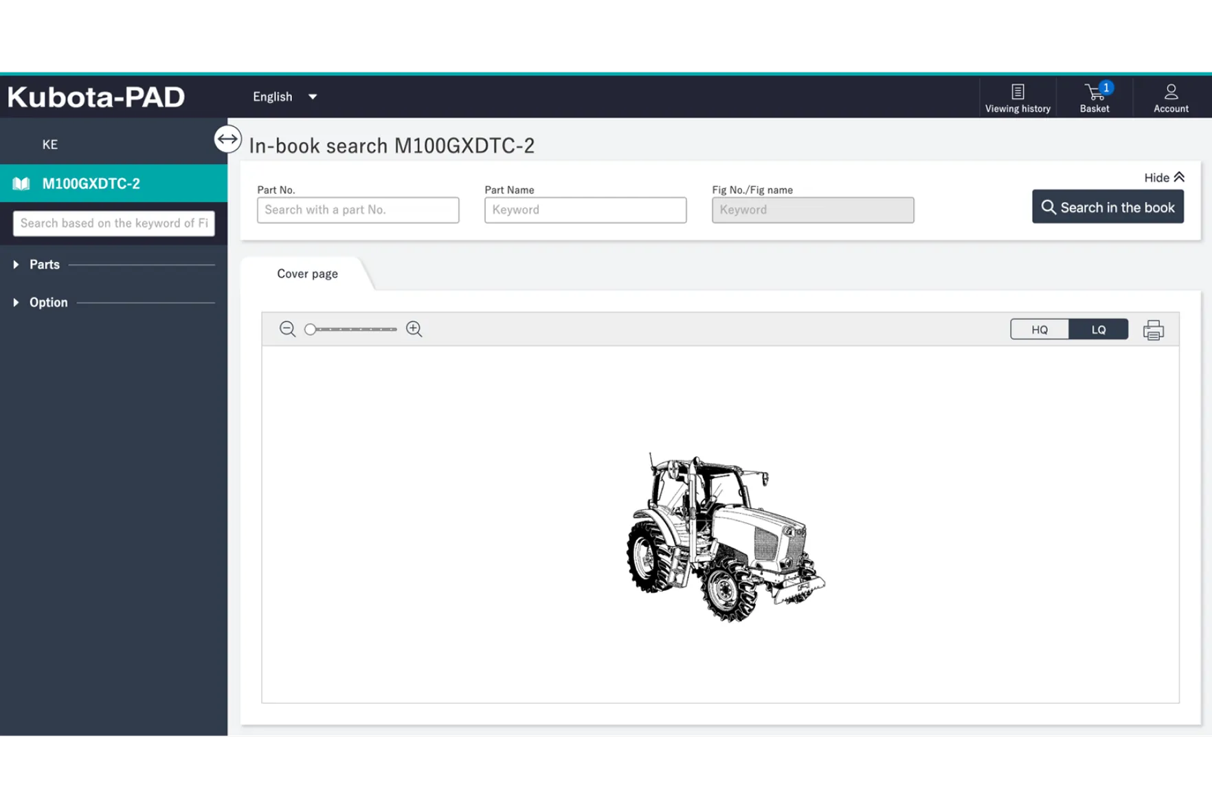Click the Kubota-PAD logo

point(96,97)
